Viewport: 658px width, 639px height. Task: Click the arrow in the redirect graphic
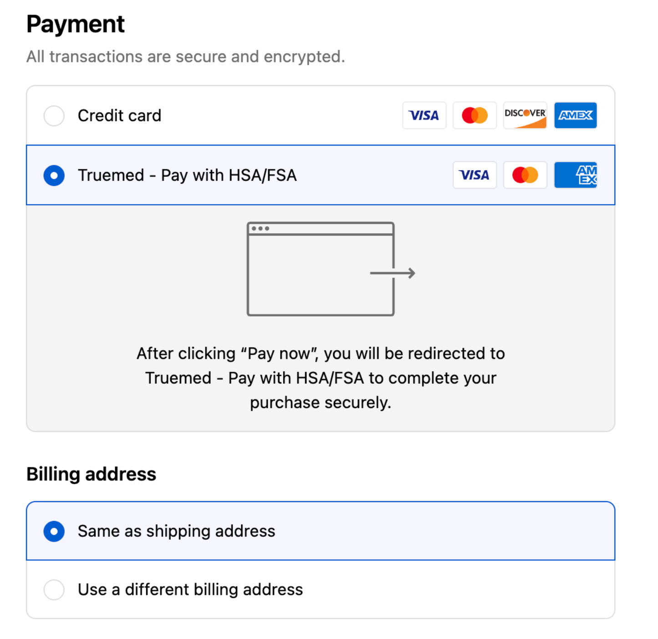(393, 273)
